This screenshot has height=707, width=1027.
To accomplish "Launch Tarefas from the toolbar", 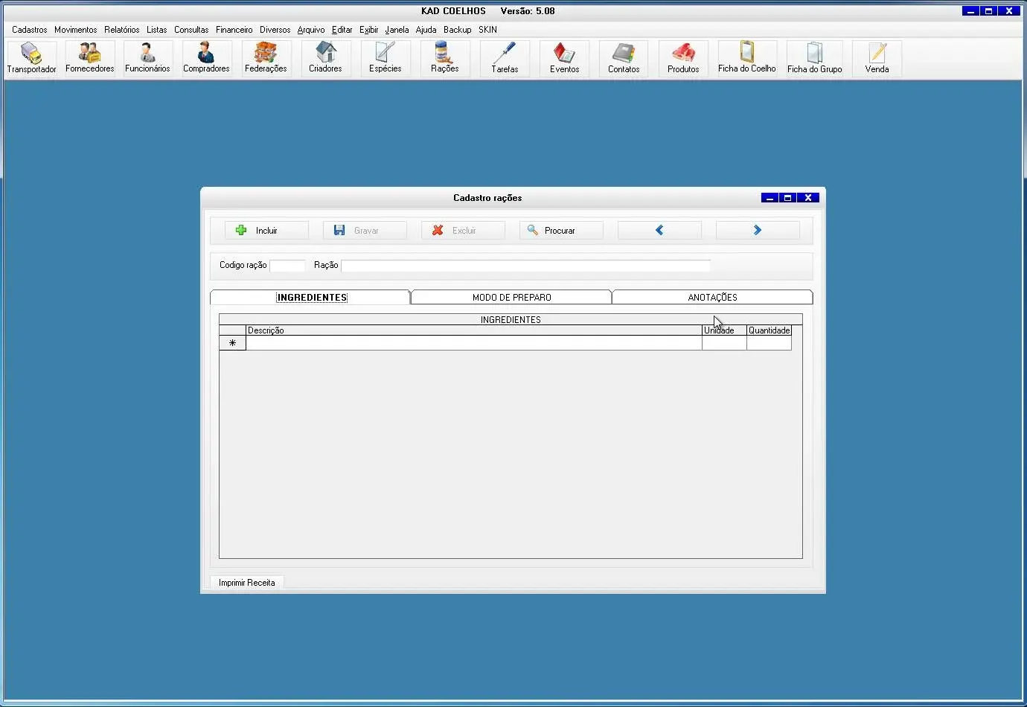I will [505, 58].
